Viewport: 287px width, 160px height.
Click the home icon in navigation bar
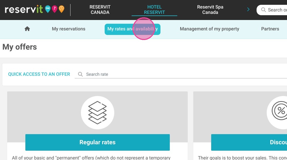27,29
